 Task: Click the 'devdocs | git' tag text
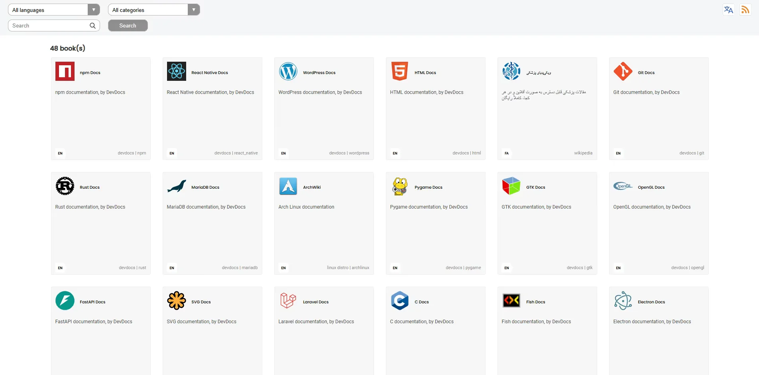692,153
